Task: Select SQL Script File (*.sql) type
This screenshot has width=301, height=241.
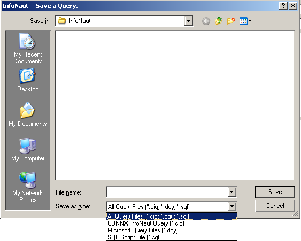Action: pyautogui.click(x=172, y=237)
